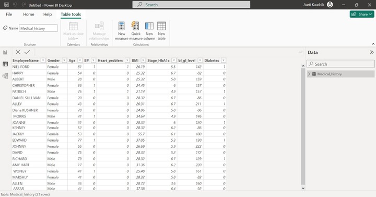Open the Stage_HbA1c column filter dropdown
The height and width of the screenshot is (197, 376).
point(174,60)
